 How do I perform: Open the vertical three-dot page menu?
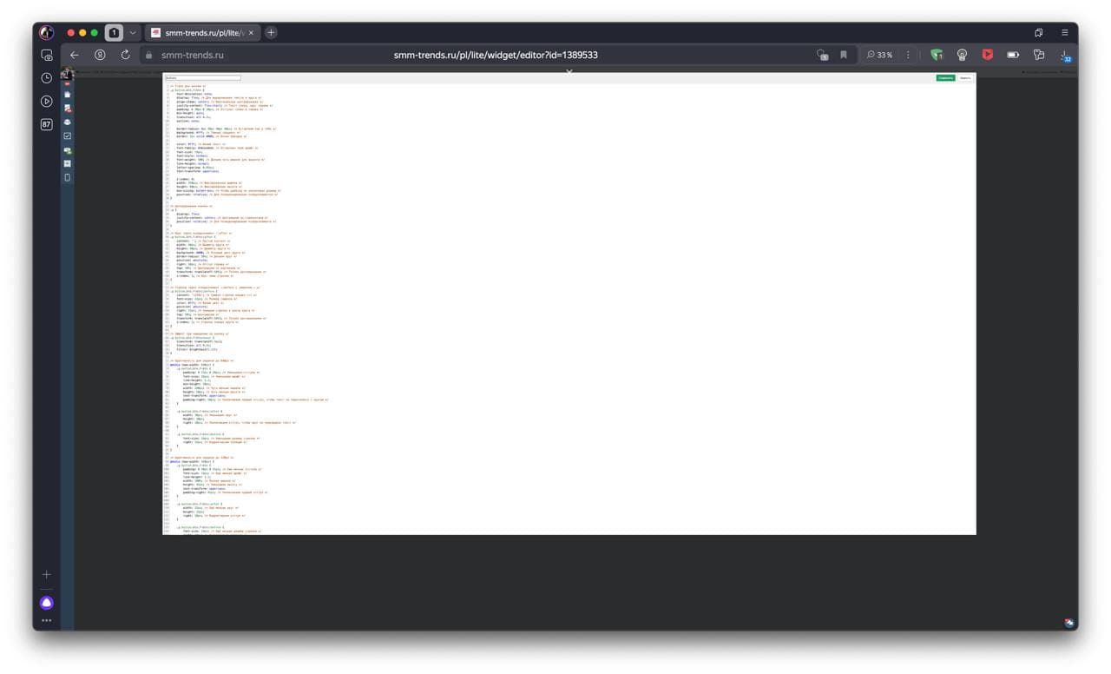[x=909, y=55]
